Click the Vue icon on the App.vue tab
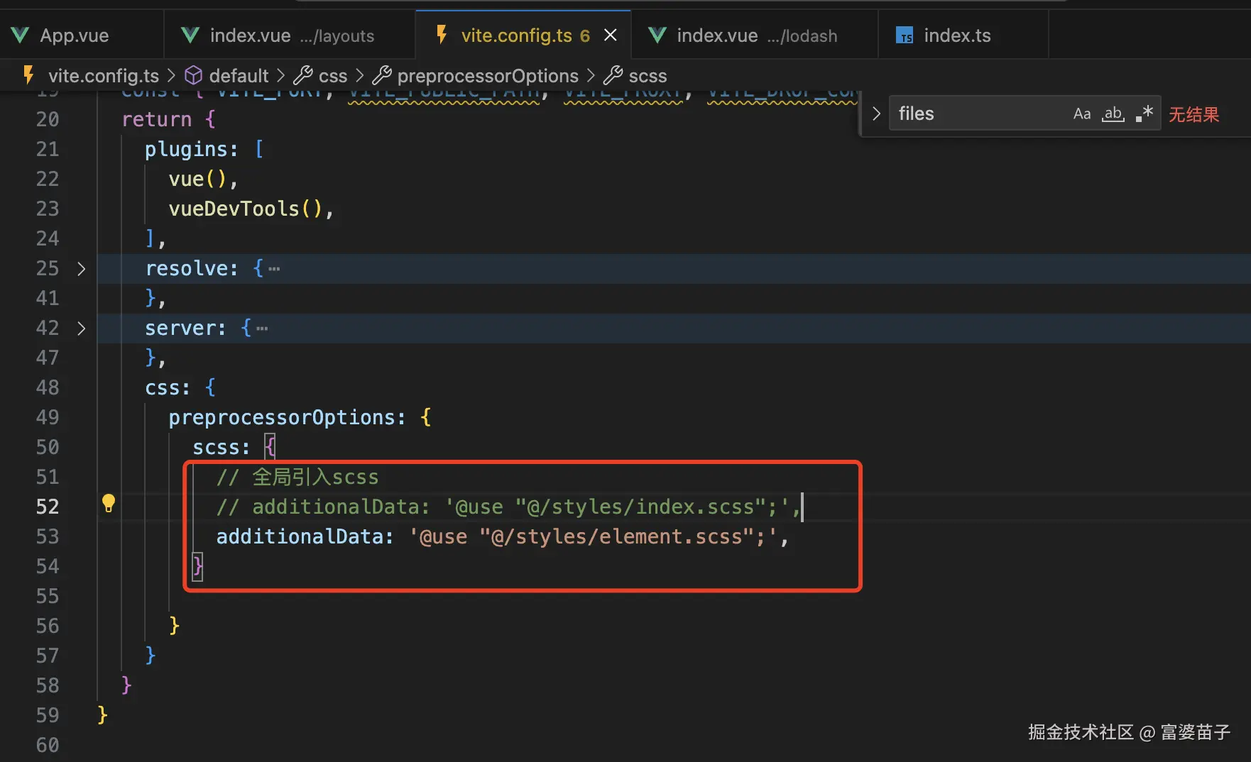The image size is (1251, 762). tap(20, 35)
